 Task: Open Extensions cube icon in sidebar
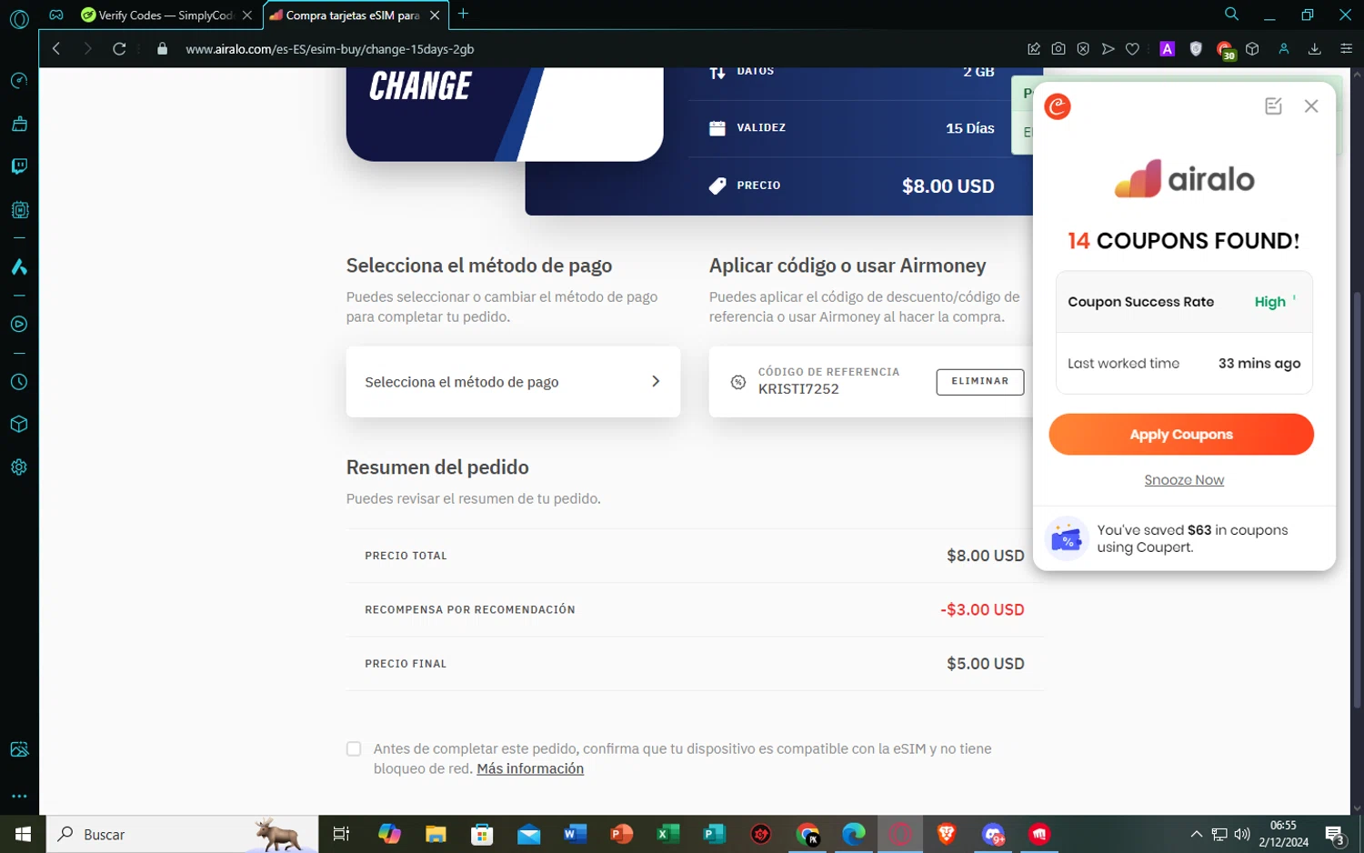pyautogui.click(x=19, y=425)
